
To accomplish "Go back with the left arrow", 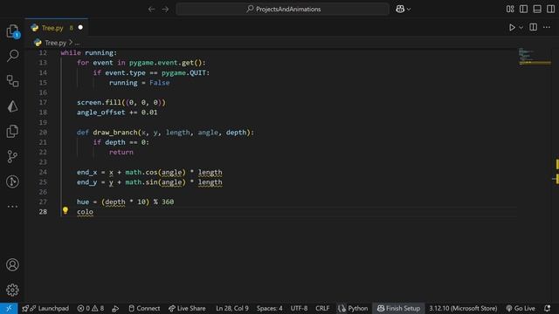I will click(151, 9).
